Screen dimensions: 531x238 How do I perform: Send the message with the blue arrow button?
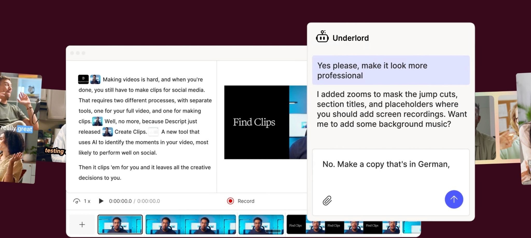[454, 199]
